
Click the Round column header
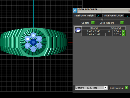tap(93, 28)
